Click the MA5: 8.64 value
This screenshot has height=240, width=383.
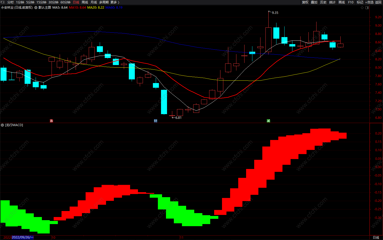pos(60,8)
